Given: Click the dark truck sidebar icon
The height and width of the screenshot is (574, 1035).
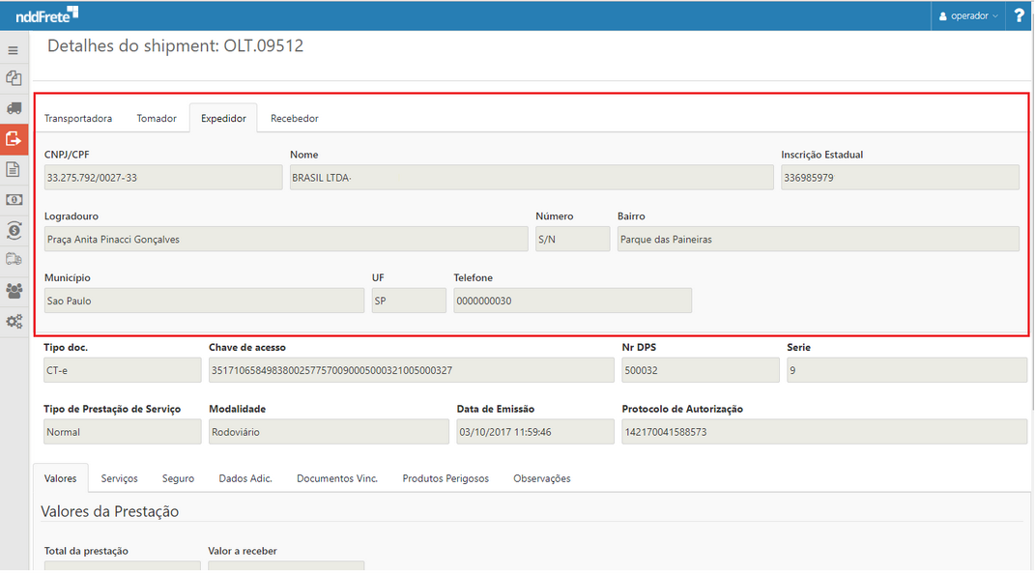Looking at the screenshot, I should [x=14, y=108].
